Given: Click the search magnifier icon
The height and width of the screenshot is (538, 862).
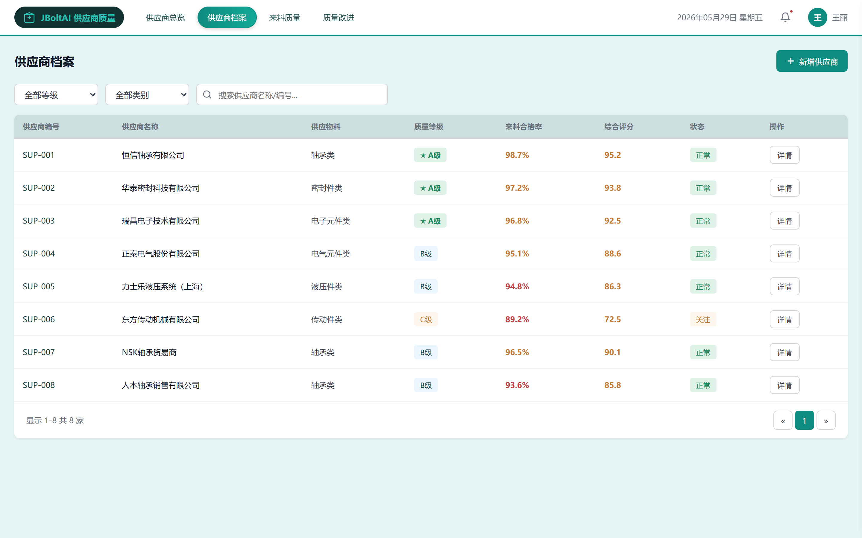Looking at the screenshot, I should [x=207, y=95].
